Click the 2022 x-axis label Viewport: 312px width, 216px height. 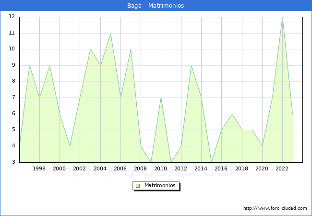pyautogui.click(x=282, y=168)
